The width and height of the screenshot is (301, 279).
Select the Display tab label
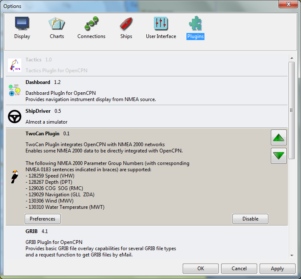[22, 36]
